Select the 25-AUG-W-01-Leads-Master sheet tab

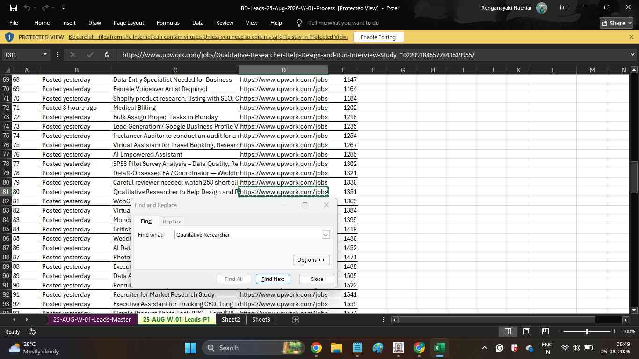click(92, 320)
